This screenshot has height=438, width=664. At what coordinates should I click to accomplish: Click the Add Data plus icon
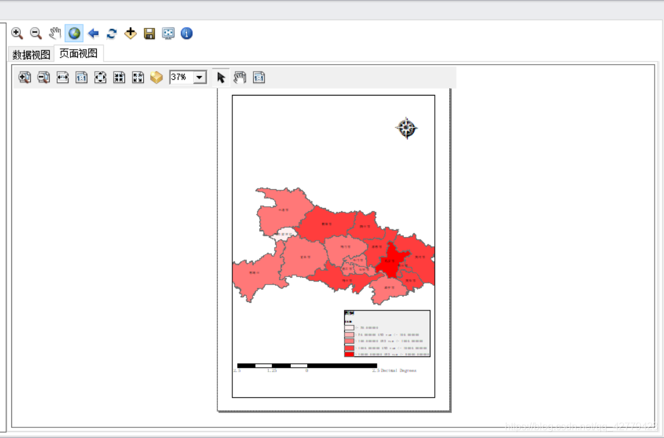pos(131,33)
